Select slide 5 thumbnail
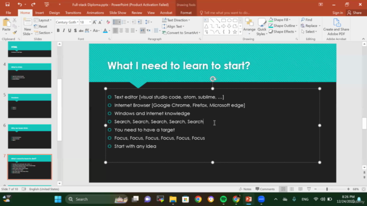This screenshot has width=367, height=206. point(29,106)
